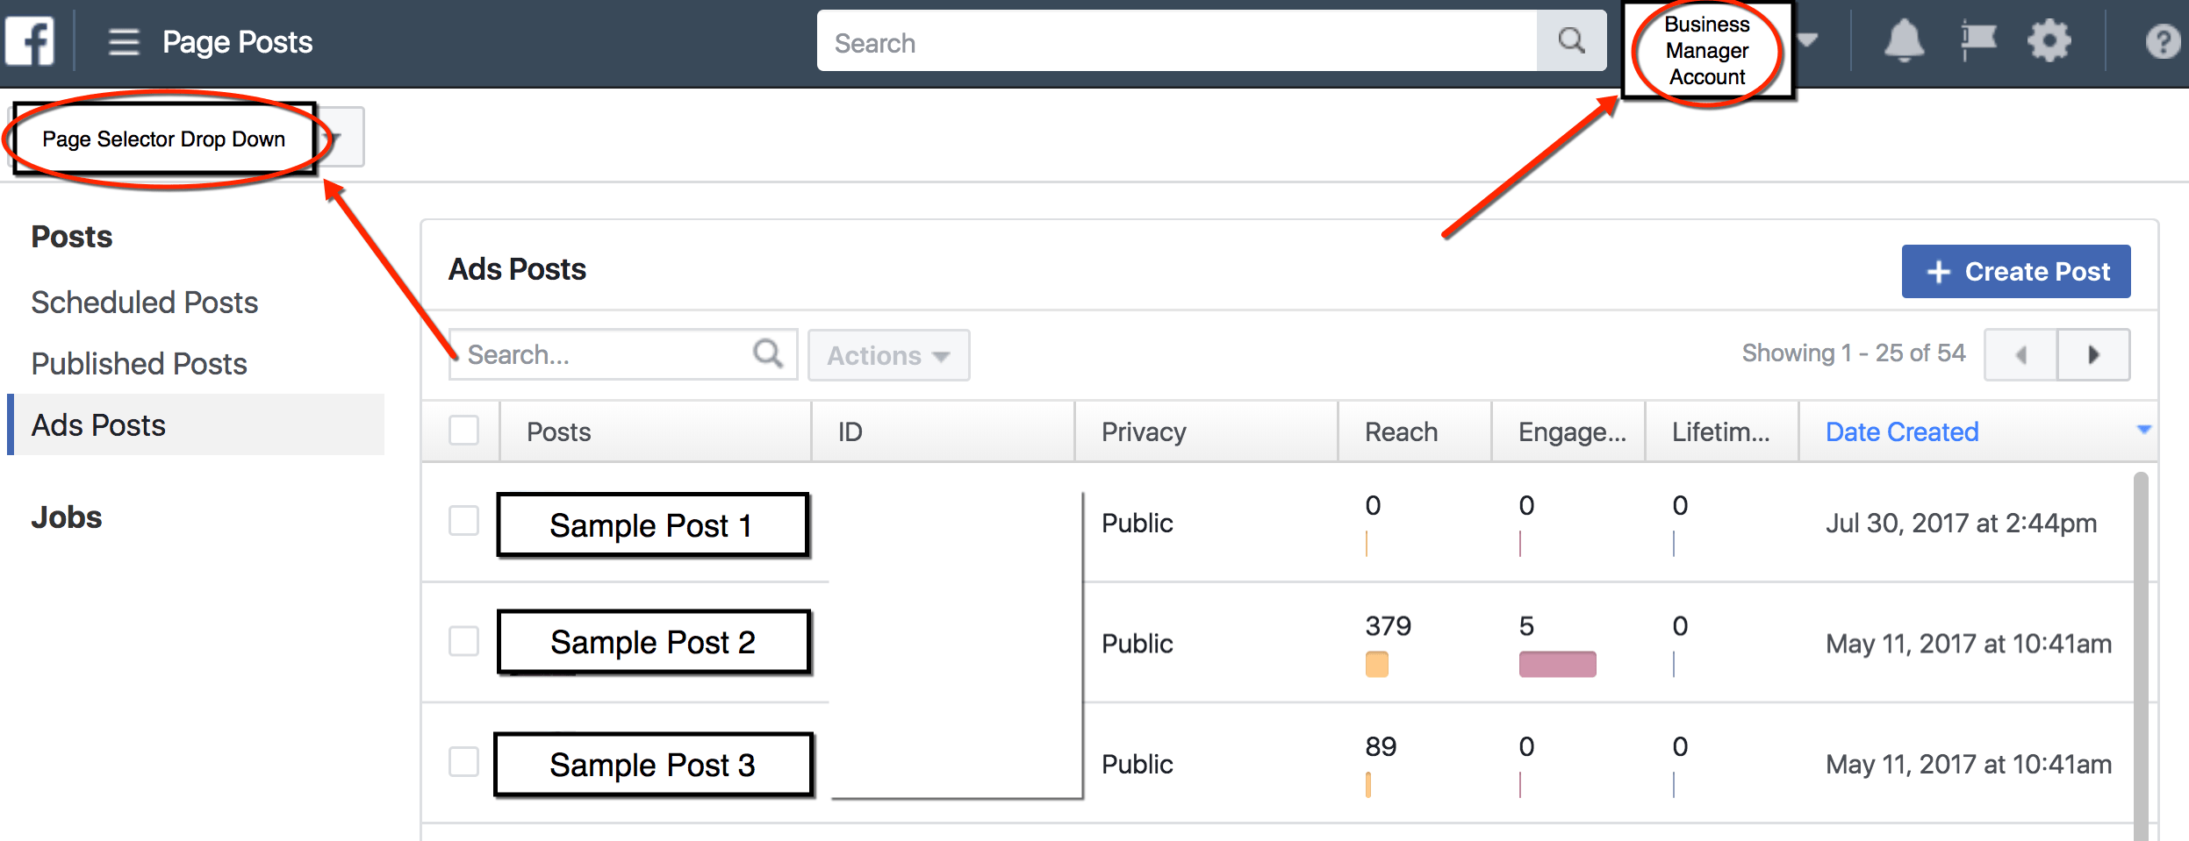Image resolution: width=2189 pixels, height=841 pixels.
Task: Open settings with the gear icon
Action: 2050,39
